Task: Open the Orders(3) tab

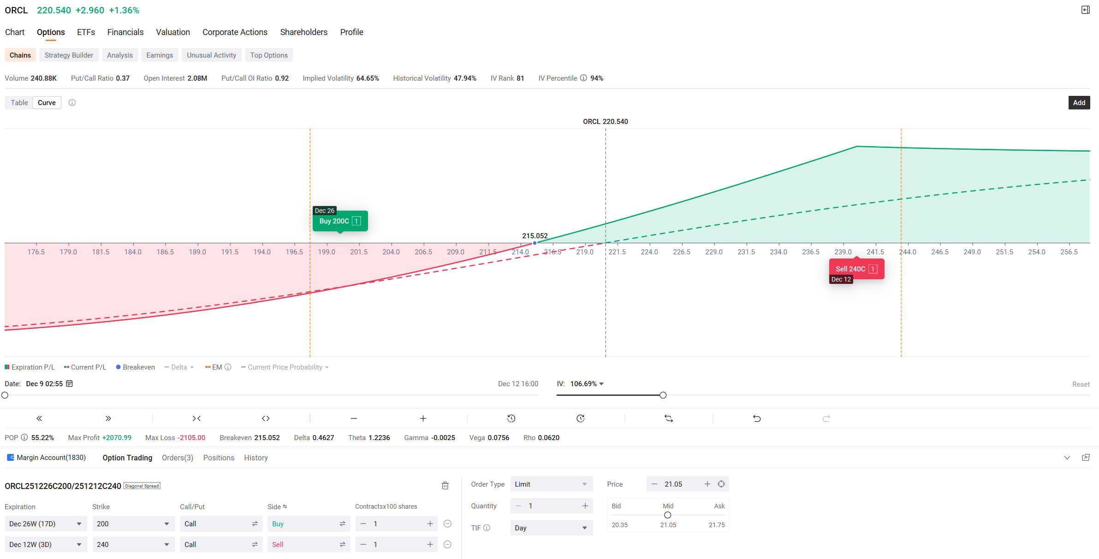Action: (x=178, y=458)
